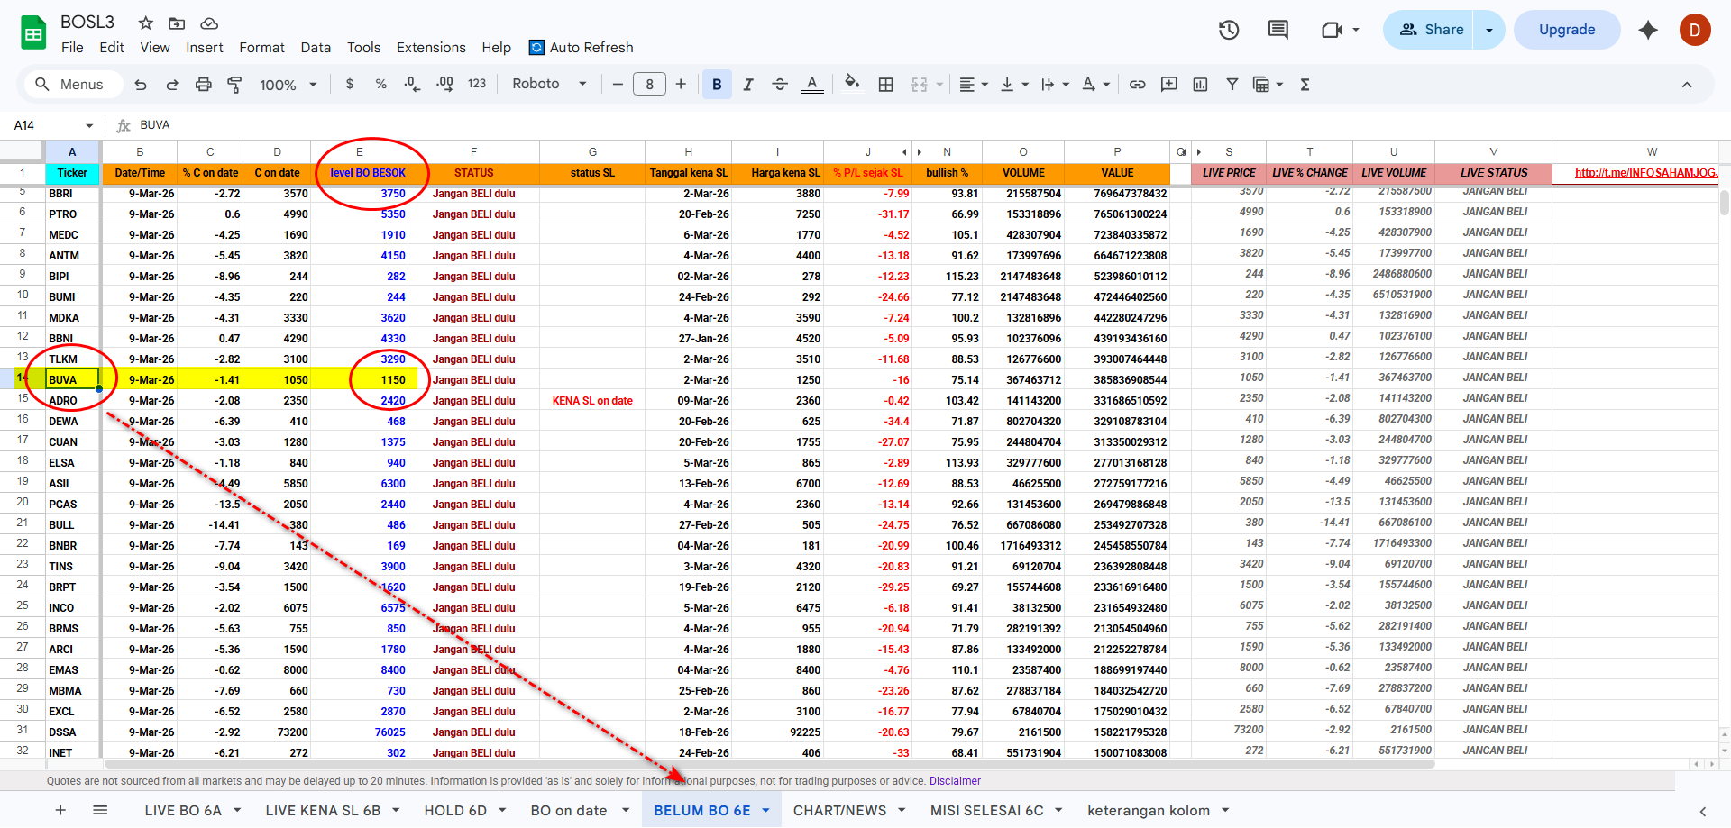The width and height of the screenshot is (1731, 828).
Task: Expand the Share button dropdown arrow
Action: click(1489, 30)
